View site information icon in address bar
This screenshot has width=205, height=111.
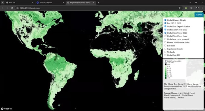click(x=17, y=8)
